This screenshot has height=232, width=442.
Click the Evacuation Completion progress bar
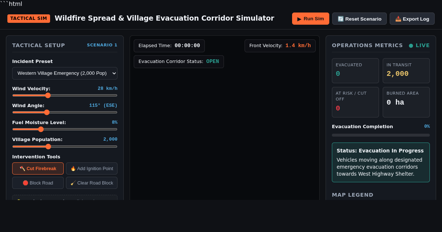tap(381, 135)
